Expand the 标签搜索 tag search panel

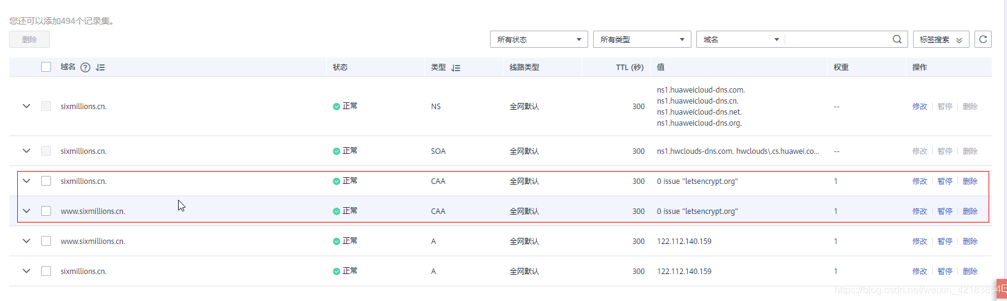point(941,39)
